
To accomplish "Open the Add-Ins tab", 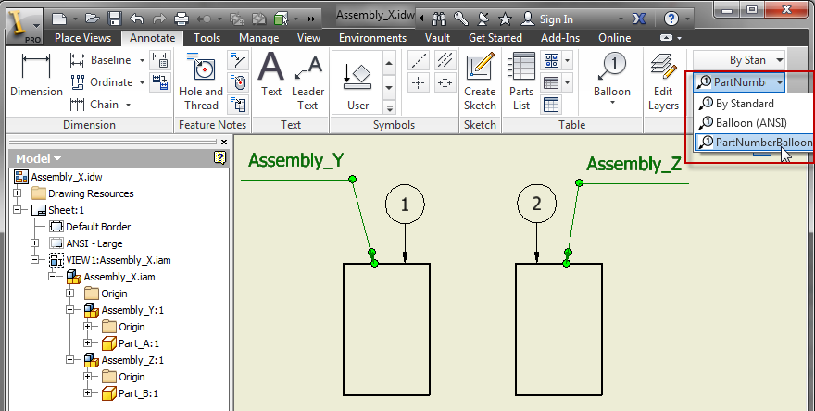I will tap(560, 38).
